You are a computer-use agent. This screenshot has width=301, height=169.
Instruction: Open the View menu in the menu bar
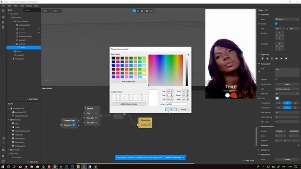(x=16, y=6)
